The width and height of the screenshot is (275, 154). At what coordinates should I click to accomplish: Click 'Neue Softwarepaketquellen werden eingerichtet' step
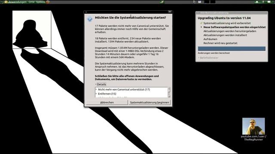click(x=235, y=27)
